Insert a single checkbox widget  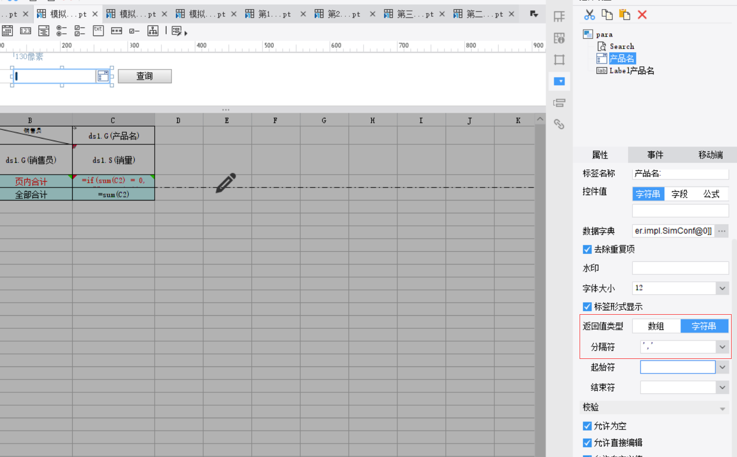134,31
